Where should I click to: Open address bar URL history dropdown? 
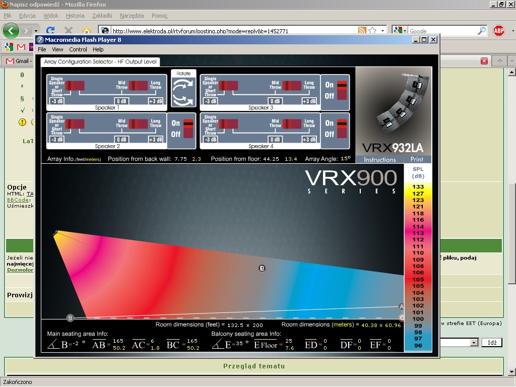point(383,31)
